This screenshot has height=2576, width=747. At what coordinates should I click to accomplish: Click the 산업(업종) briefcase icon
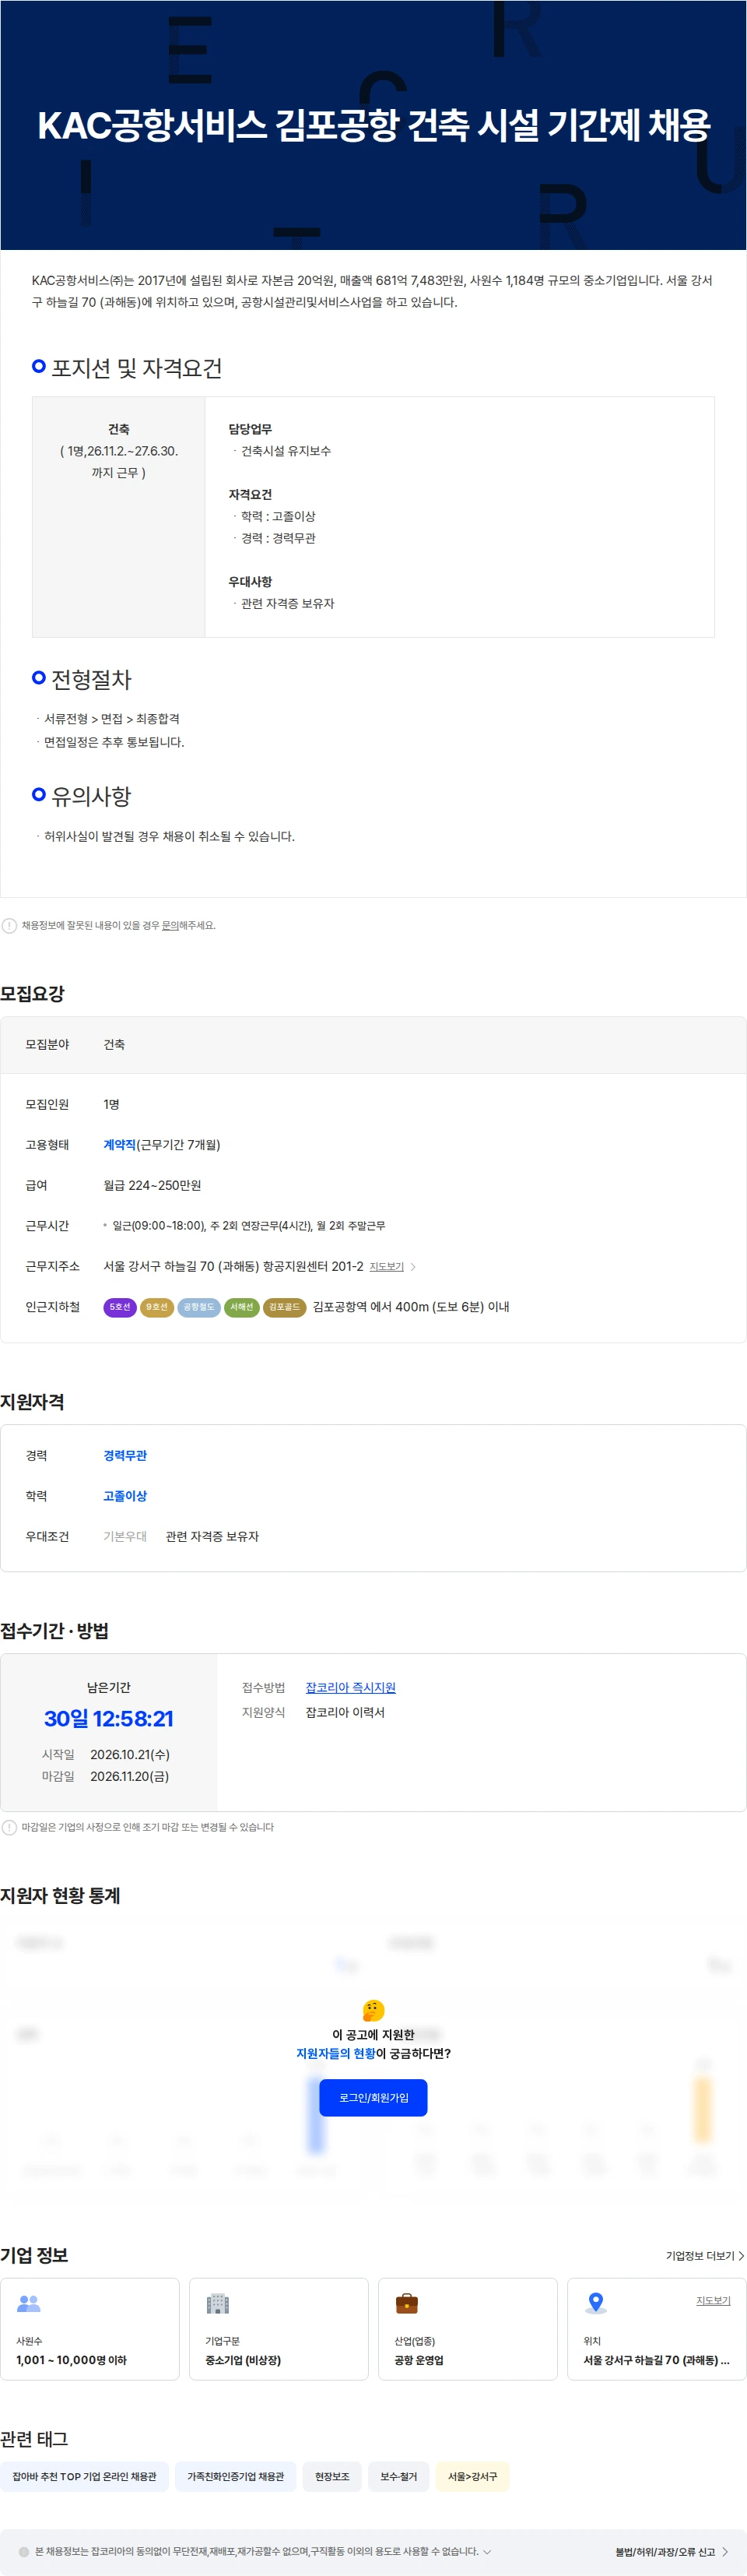[x=406, y=2303]
